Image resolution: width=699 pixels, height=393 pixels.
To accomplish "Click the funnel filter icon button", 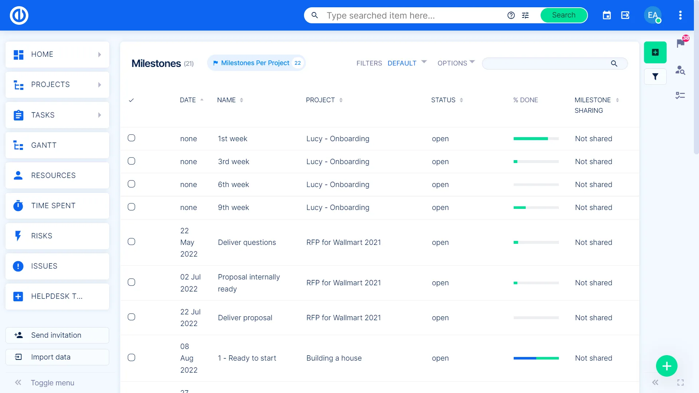I will (x=655, y=77).
